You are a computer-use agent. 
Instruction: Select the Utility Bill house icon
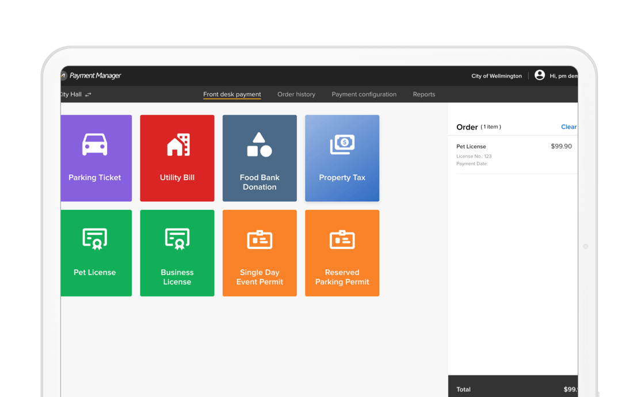coord(178,145)
